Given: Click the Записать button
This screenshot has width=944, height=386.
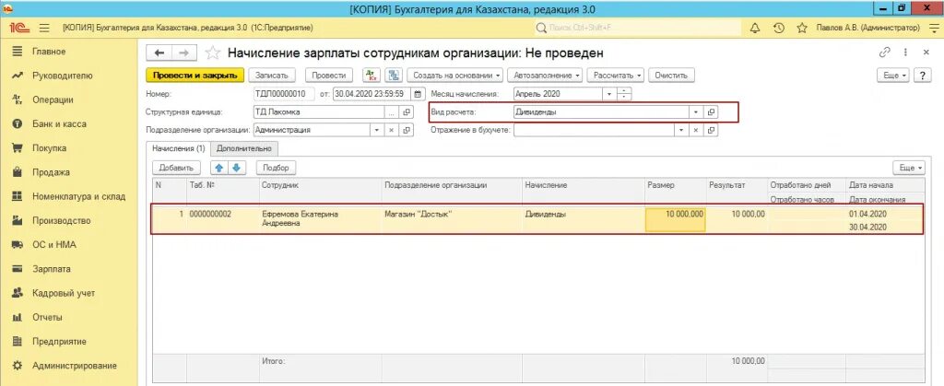Looking at the screenshot, I should click(272, 76).
